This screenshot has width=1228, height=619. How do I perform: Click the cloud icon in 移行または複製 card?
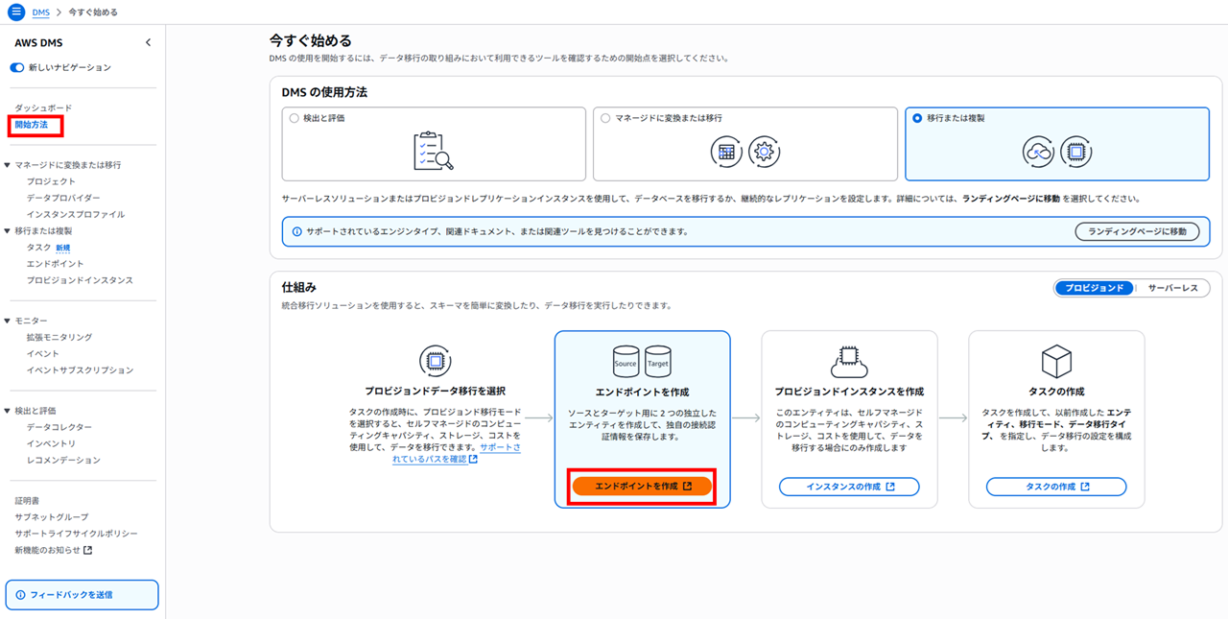click(x=1039, y=152)
